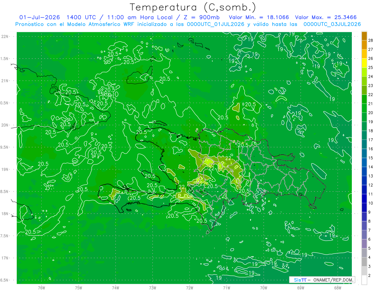
Task: Click the 72W longitude axis label
Action: 189,288
